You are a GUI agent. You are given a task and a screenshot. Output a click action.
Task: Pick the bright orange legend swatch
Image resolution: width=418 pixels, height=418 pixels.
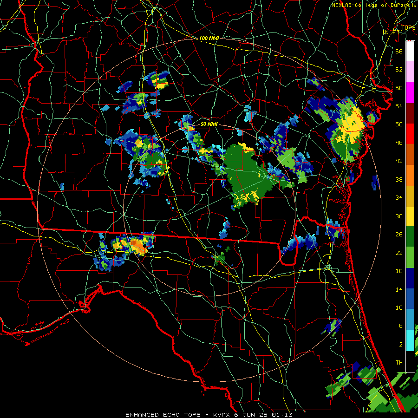pyautogui.click(x=410, y=175)
